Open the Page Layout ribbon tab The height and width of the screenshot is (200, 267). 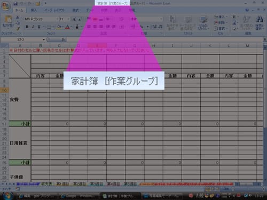tap(54, 10)
